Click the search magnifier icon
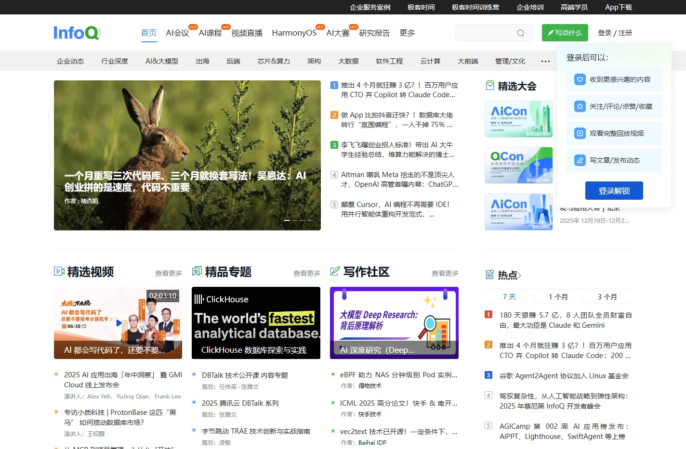This screenshot has width=686, height=449. coord(520,33)
